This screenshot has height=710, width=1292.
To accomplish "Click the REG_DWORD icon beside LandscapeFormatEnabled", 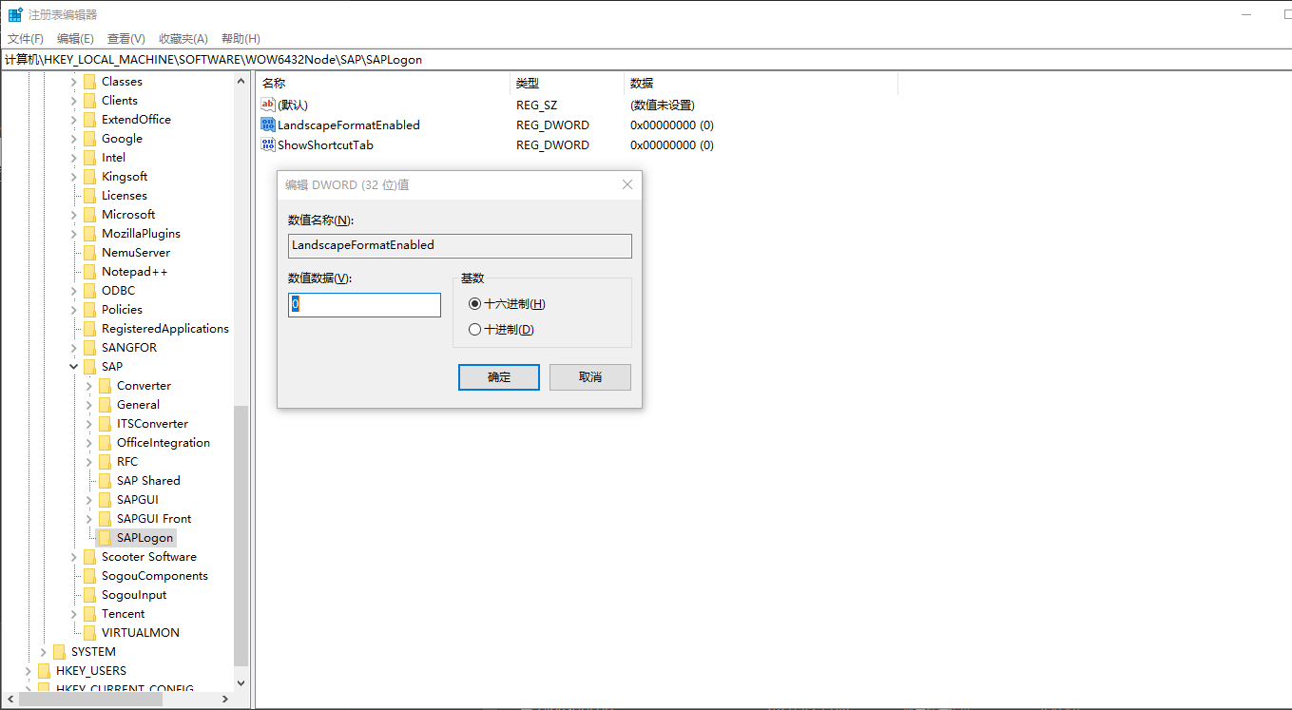I will (x=267, y=125).
